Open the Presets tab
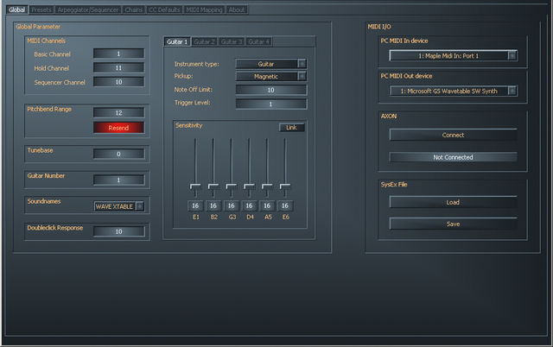The height and width of the screenshot is (347, 553). click(x=41, y=9)
